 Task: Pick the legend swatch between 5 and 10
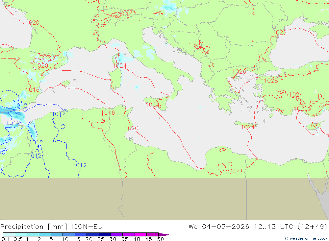tap(57, 234)
